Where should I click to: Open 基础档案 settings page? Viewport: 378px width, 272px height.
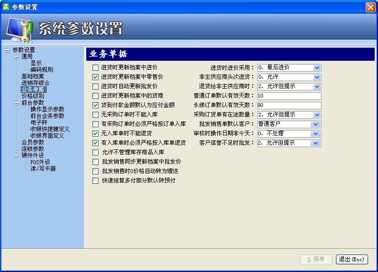click(x=33, y=76)
